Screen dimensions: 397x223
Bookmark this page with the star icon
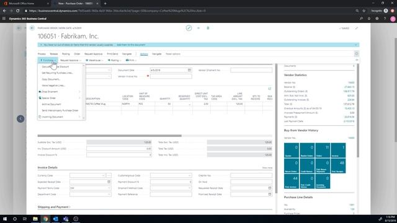tap(364, 11)
